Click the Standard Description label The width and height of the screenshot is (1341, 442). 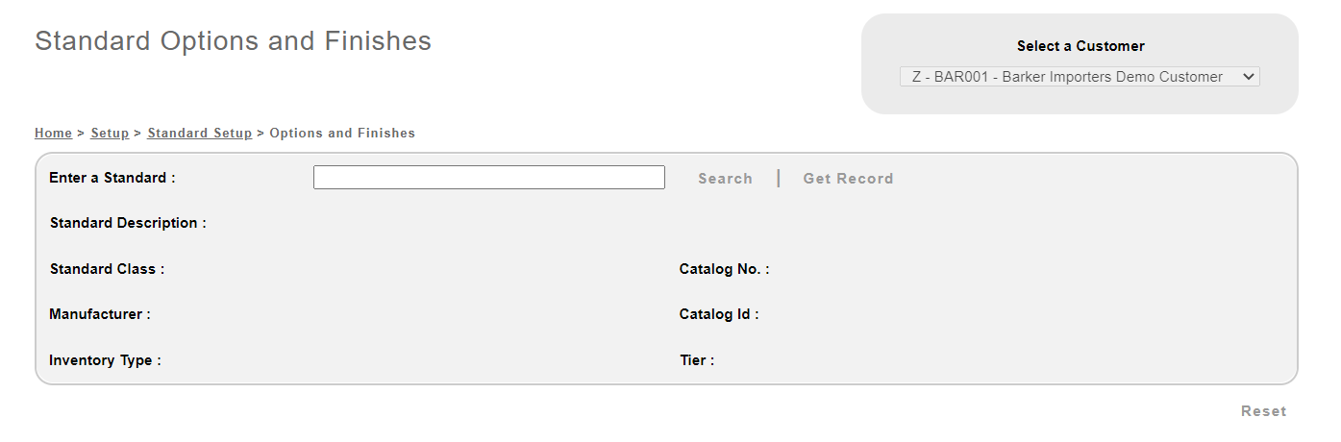128,223
